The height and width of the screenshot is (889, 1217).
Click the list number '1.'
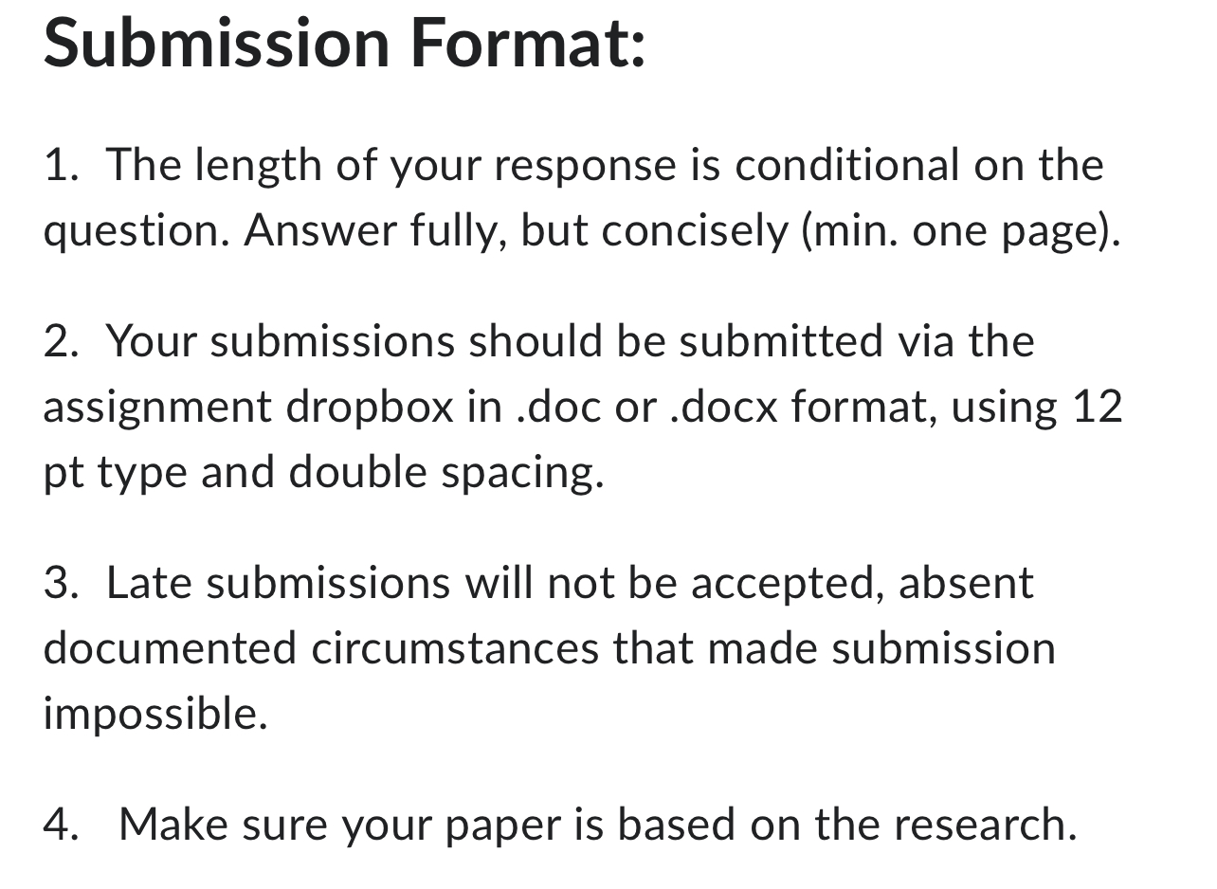(62, 165)
